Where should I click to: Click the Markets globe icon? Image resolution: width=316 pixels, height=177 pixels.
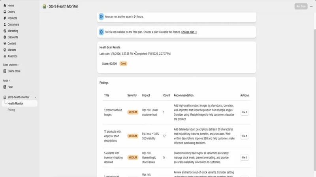(5, 50)
